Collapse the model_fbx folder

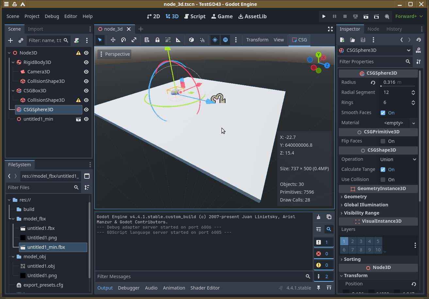13,219
